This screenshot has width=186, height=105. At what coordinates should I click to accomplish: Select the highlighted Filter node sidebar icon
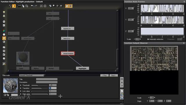tap(4, 38)
